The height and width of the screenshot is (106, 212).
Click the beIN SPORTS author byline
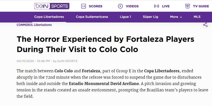click(67, 61)
